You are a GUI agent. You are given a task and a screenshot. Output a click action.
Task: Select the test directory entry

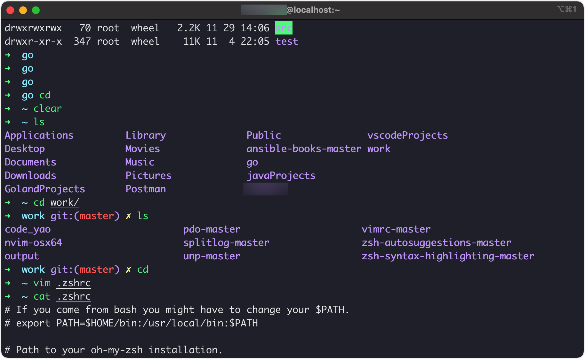286,41
